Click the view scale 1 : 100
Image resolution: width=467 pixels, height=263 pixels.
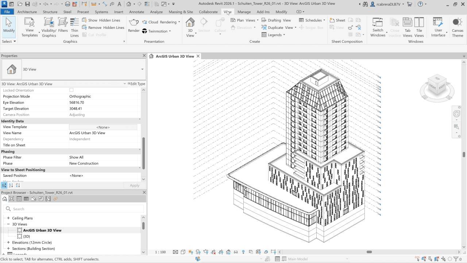pyautogui.click(x=161, y=252)
